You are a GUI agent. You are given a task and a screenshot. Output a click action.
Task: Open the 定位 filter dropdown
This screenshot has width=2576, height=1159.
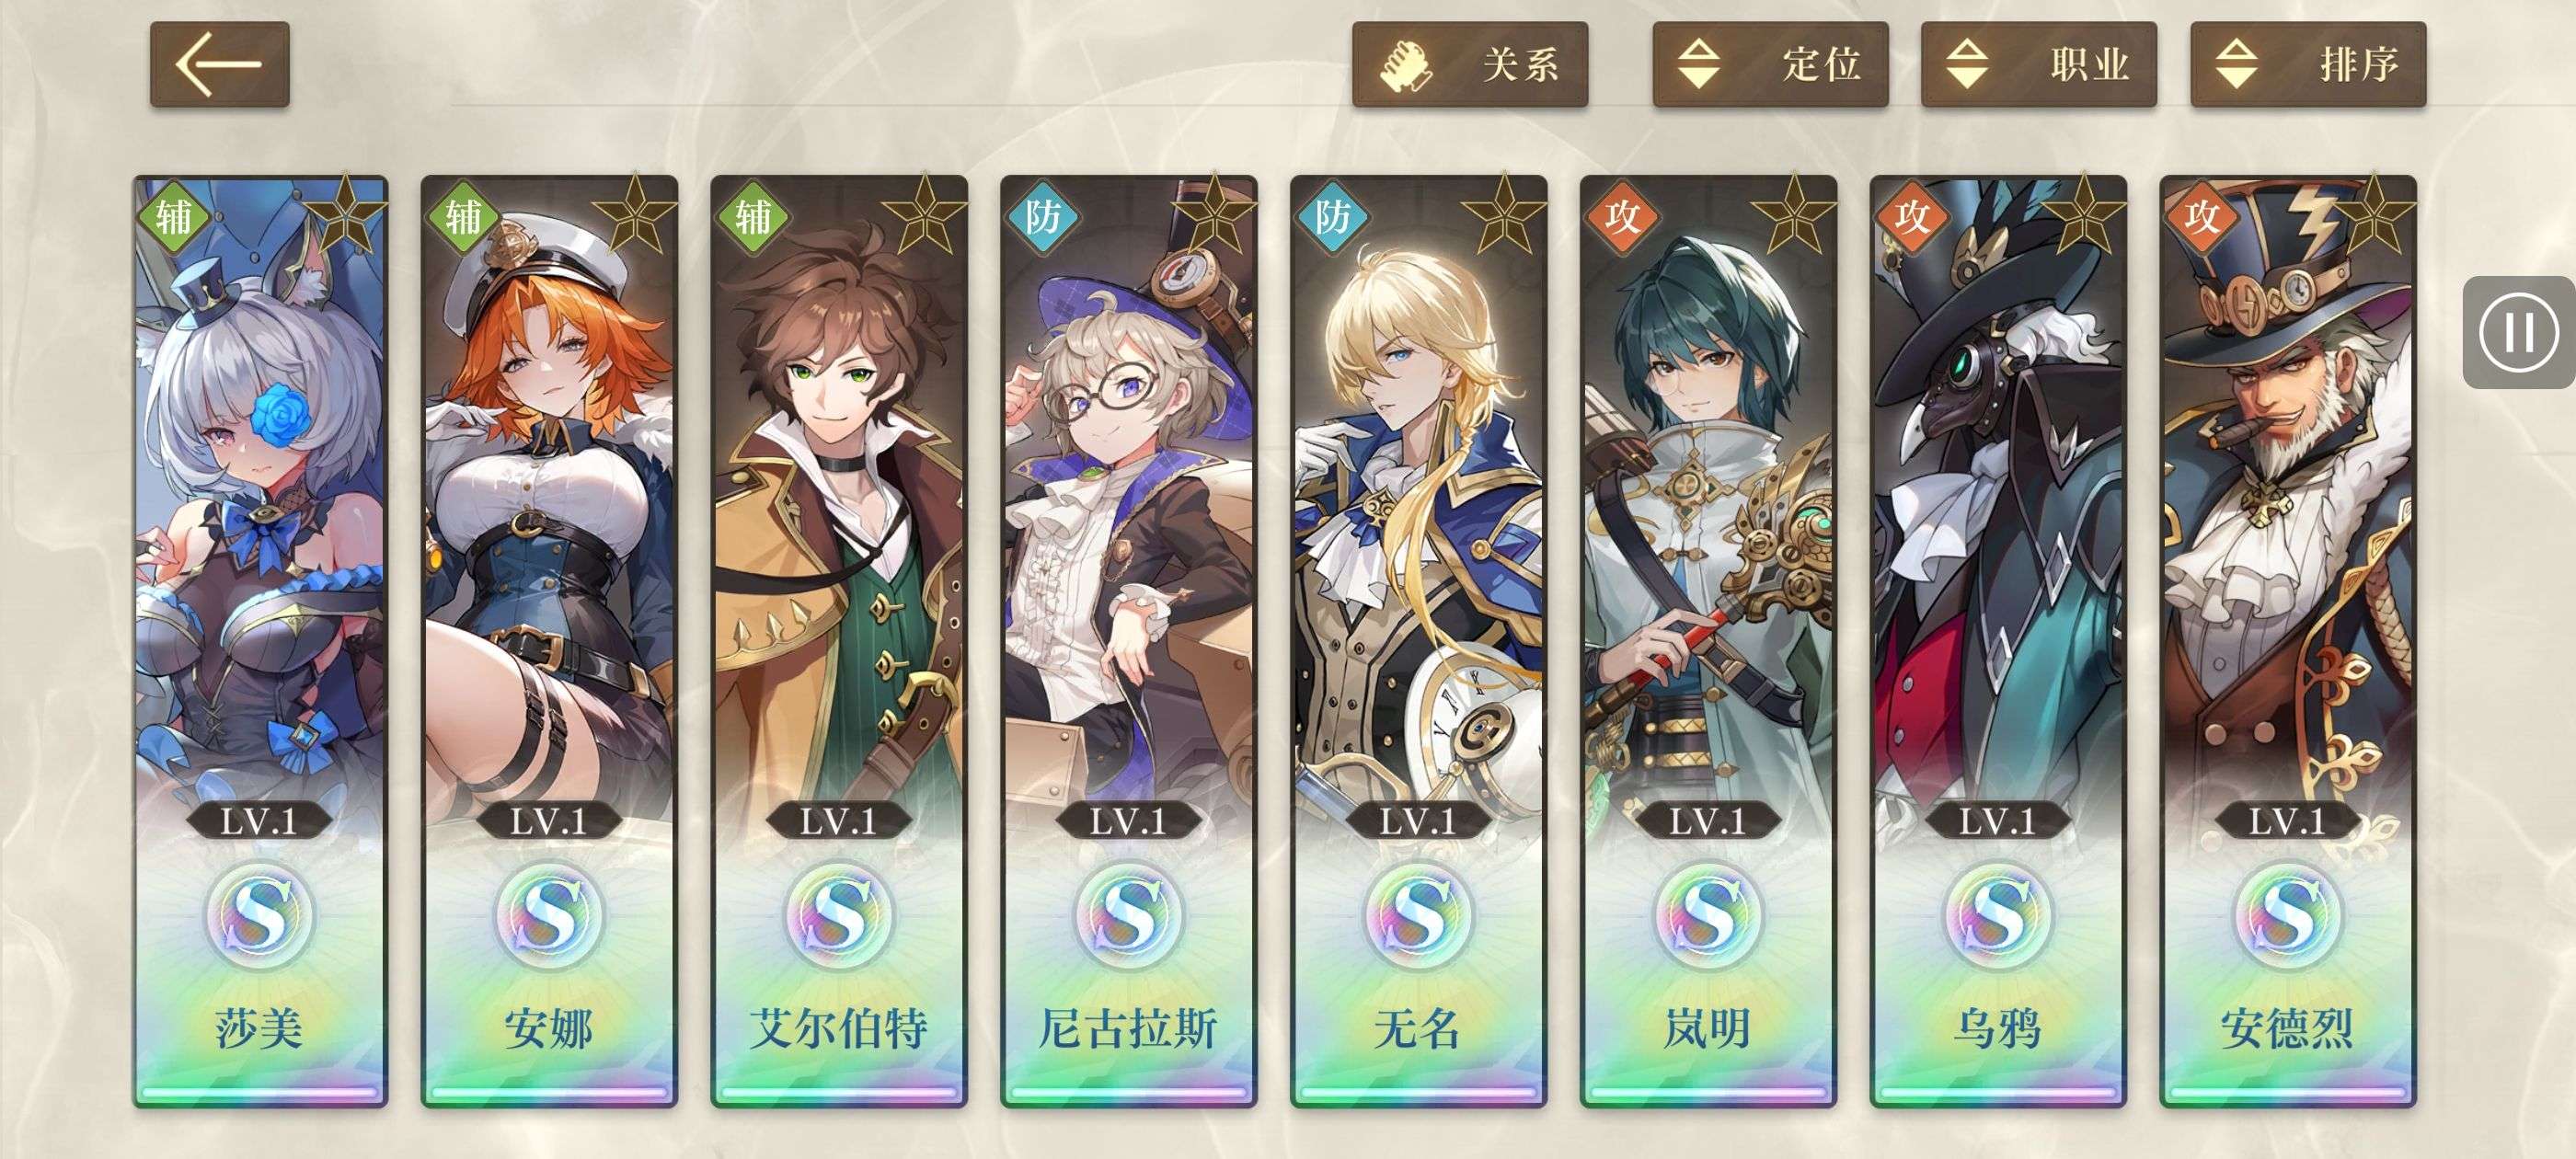coord(1770,64)
